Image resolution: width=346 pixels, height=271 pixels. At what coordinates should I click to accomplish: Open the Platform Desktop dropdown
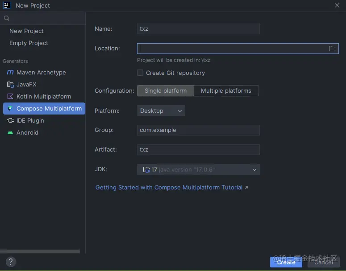(161, 111)
